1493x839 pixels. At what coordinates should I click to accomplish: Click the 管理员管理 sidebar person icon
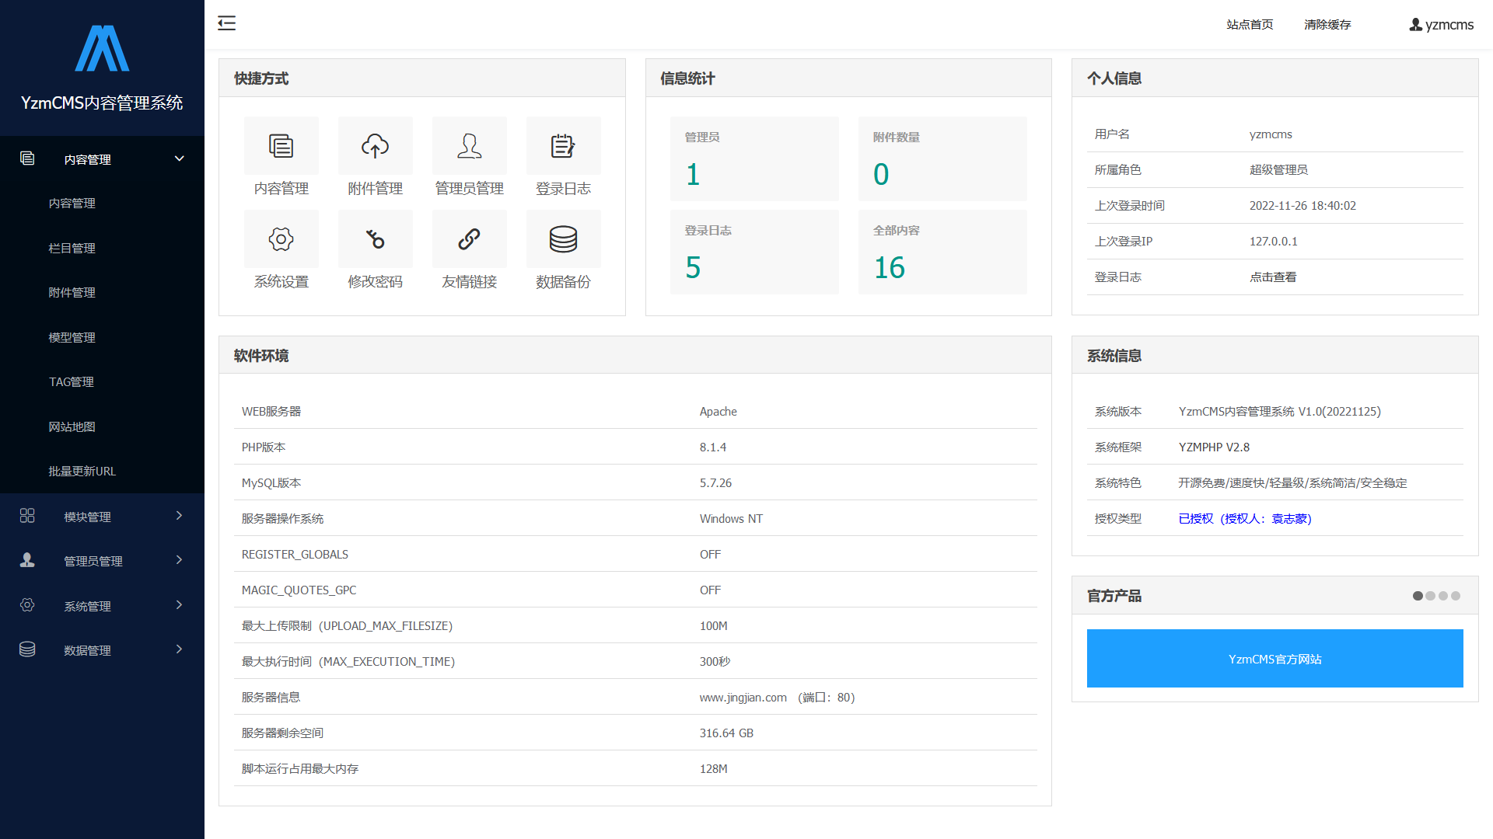pyautogui.click(x=27, y=560)
